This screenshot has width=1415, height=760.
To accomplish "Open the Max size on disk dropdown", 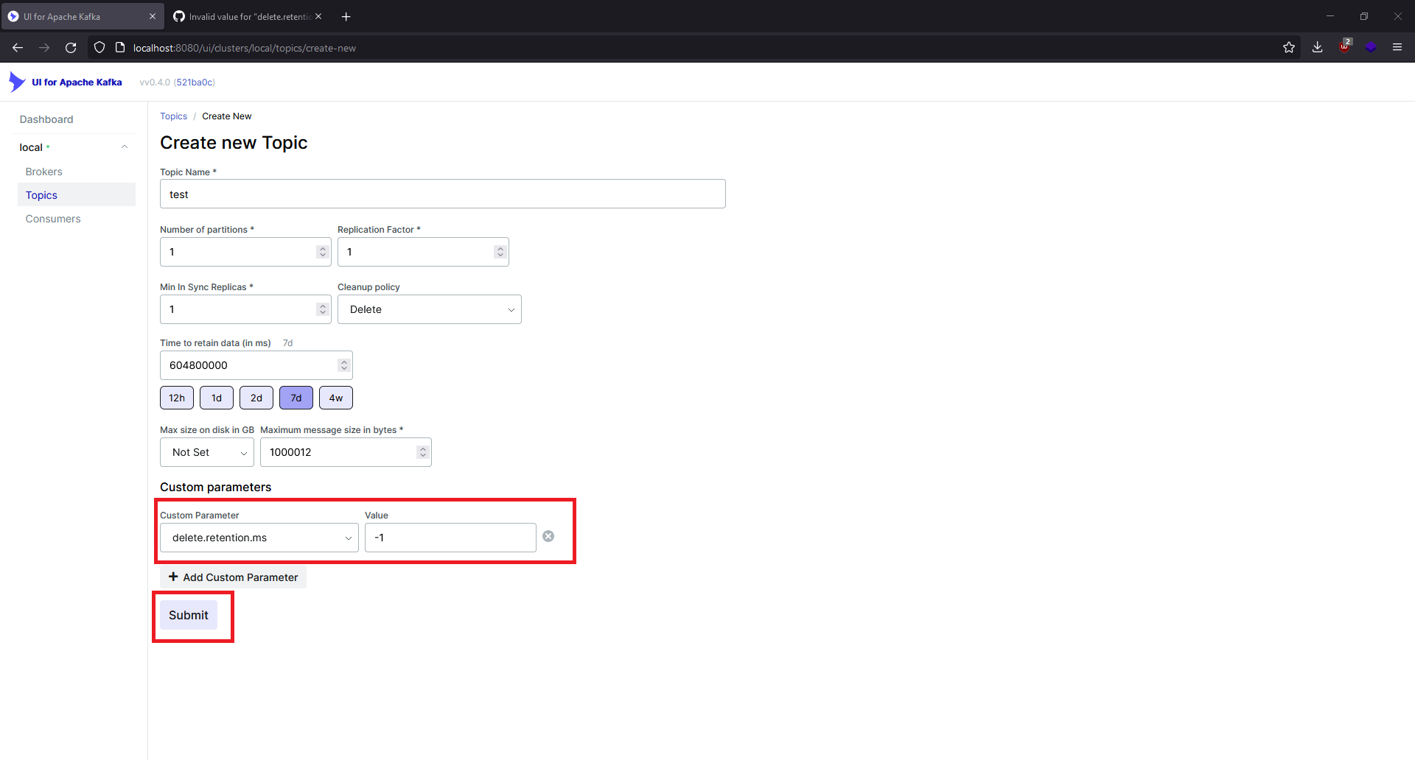I will click(206, 451).
